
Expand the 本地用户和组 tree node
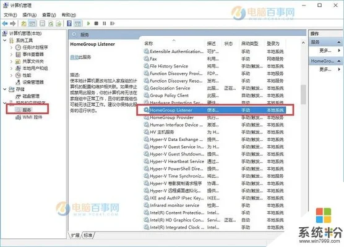(11, 69)
